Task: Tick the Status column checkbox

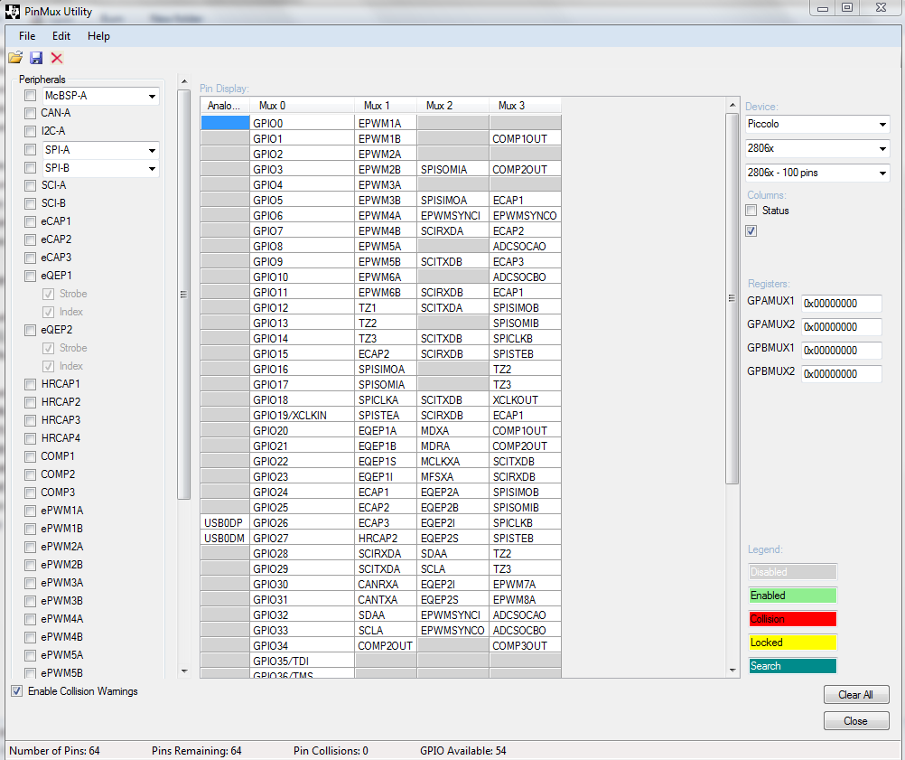Action: pos(751,211)
